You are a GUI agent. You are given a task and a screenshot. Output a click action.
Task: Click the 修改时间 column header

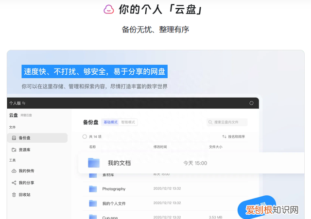[160, 147]
